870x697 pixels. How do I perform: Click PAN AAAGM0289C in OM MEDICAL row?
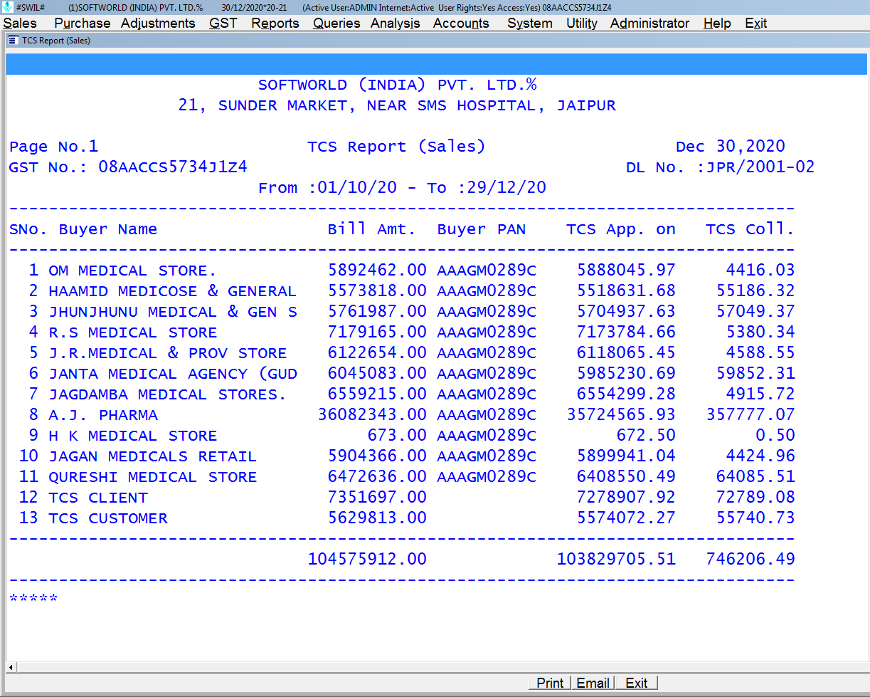487,271
